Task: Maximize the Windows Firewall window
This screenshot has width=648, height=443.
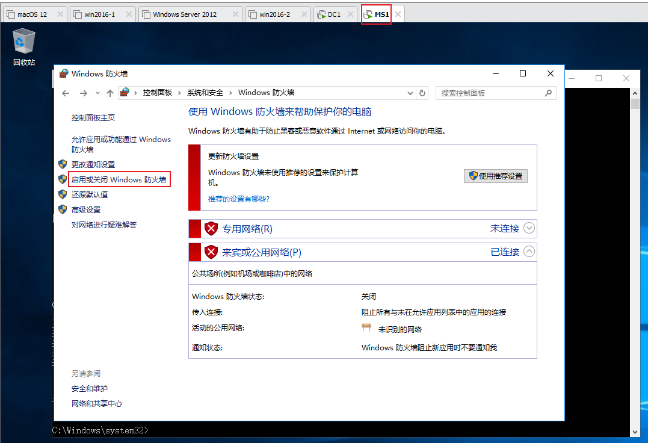Action: (x=523, y=73)
